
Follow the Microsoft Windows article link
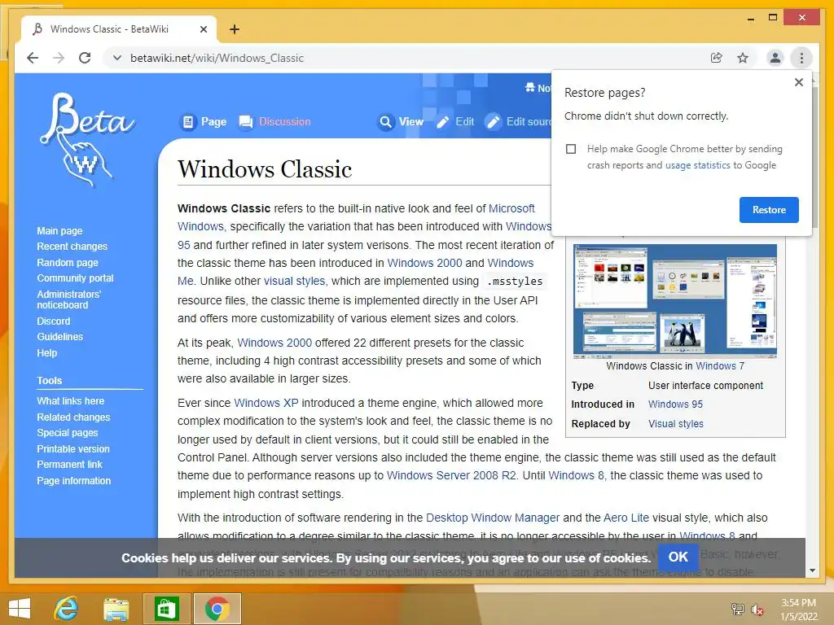511,208
